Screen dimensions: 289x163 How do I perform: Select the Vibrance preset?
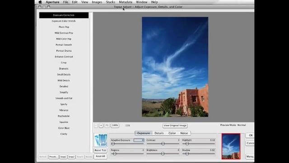[64, 110]
